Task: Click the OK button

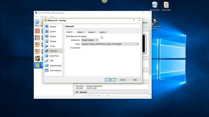Action: tap(110, 80)
